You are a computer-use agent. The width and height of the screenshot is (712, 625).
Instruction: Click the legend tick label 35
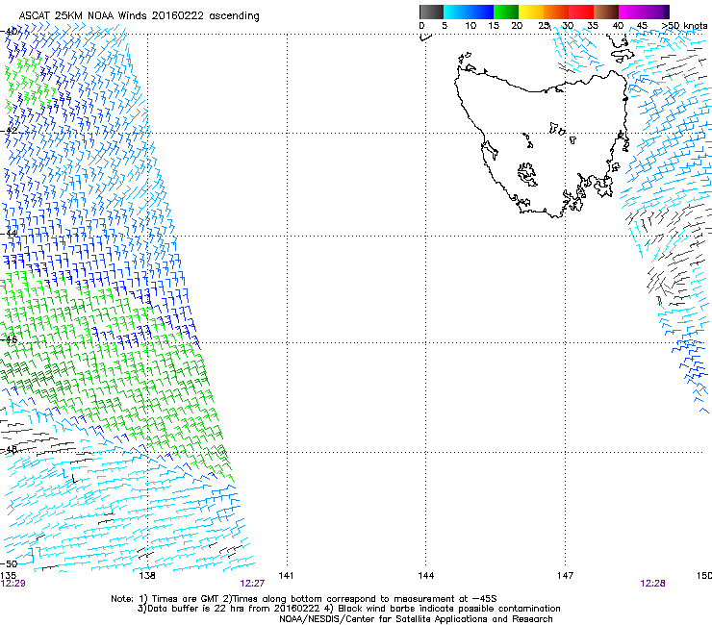593,26
